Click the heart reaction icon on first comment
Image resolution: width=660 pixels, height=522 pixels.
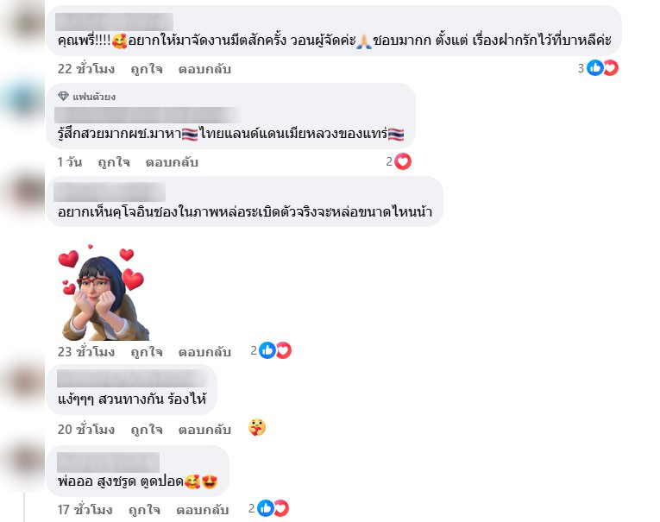pyautogui.click(x=611, y=68)
